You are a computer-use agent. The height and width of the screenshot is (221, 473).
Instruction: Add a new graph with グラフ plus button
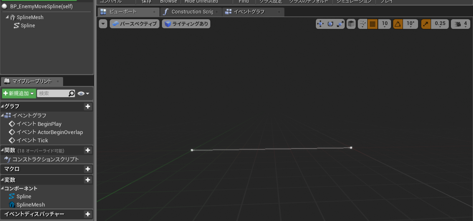pos(88,106)
